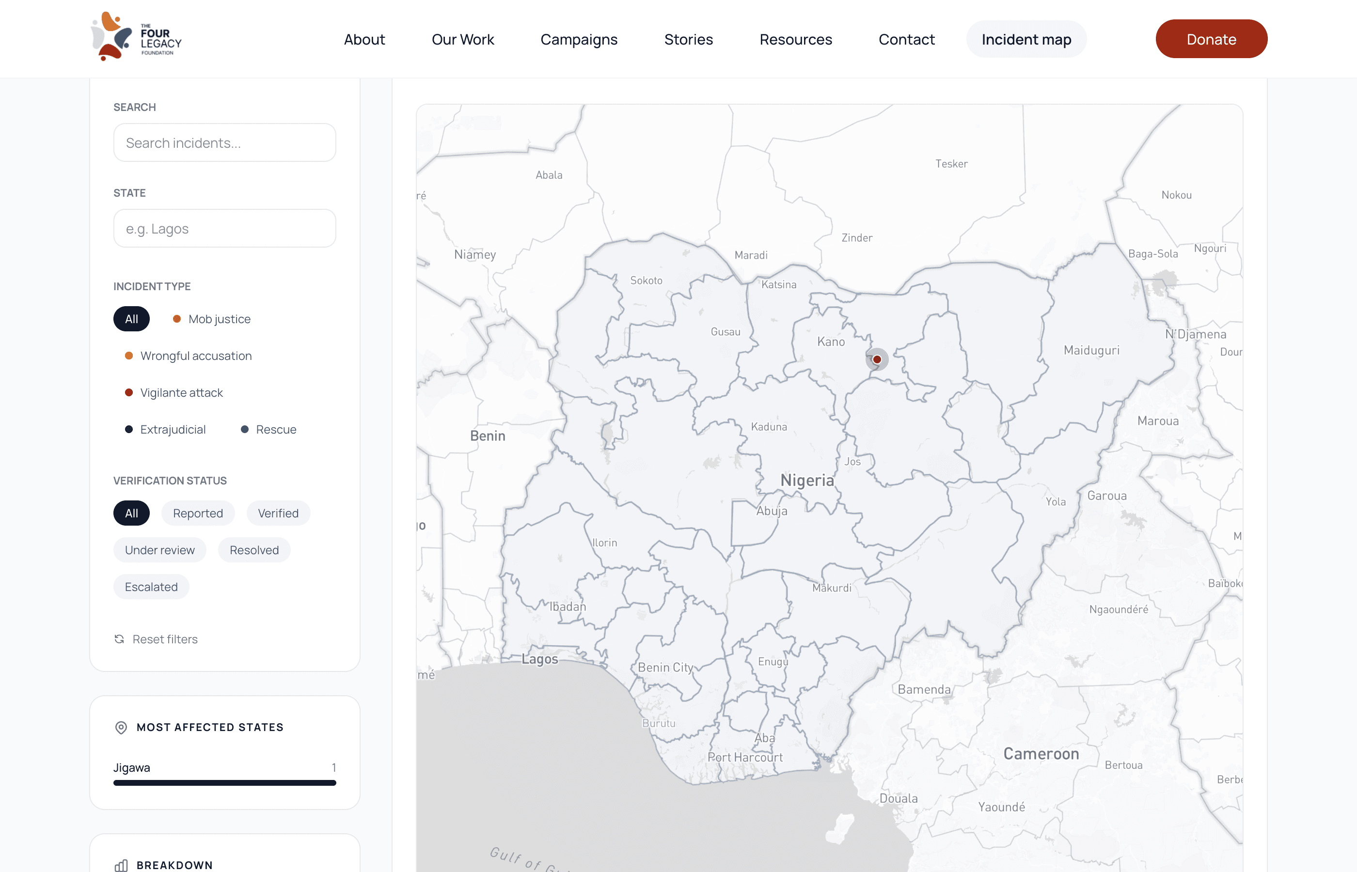Show Resolved incidents
The image size is (1357, 872).
click(x=254, y=550)
